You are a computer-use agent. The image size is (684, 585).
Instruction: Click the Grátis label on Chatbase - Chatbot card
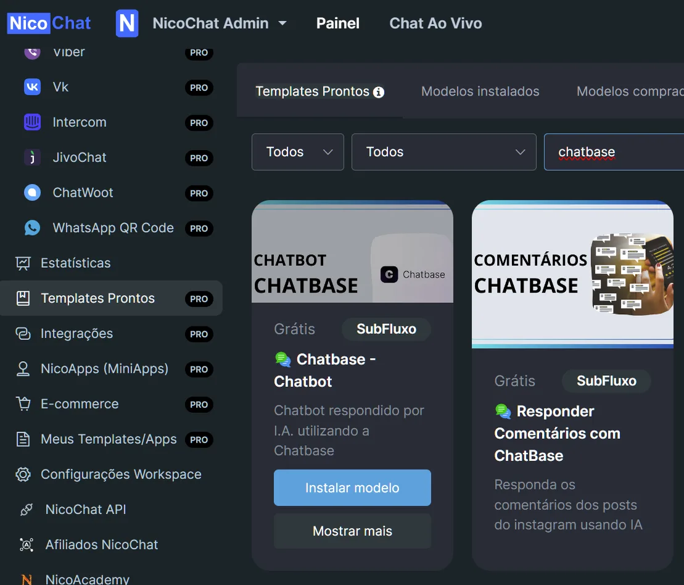[x=294, y=329]
